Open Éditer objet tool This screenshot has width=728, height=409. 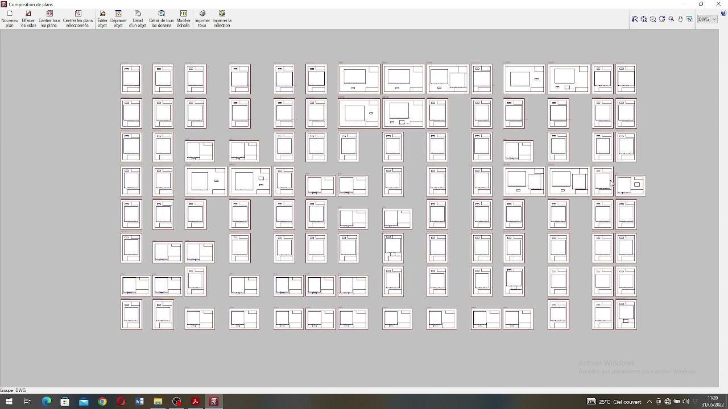point(102,19)
